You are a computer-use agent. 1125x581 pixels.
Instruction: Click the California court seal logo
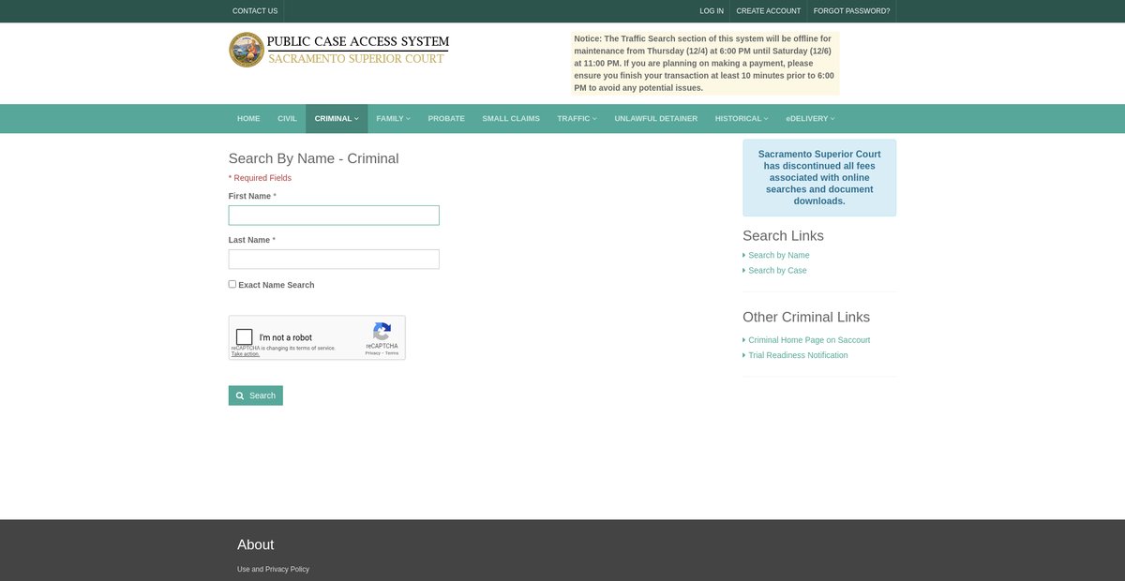point(247,50)
